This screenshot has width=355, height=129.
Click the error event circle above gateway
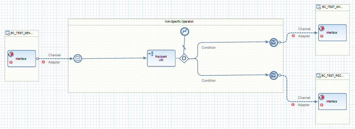click(185, 32)
